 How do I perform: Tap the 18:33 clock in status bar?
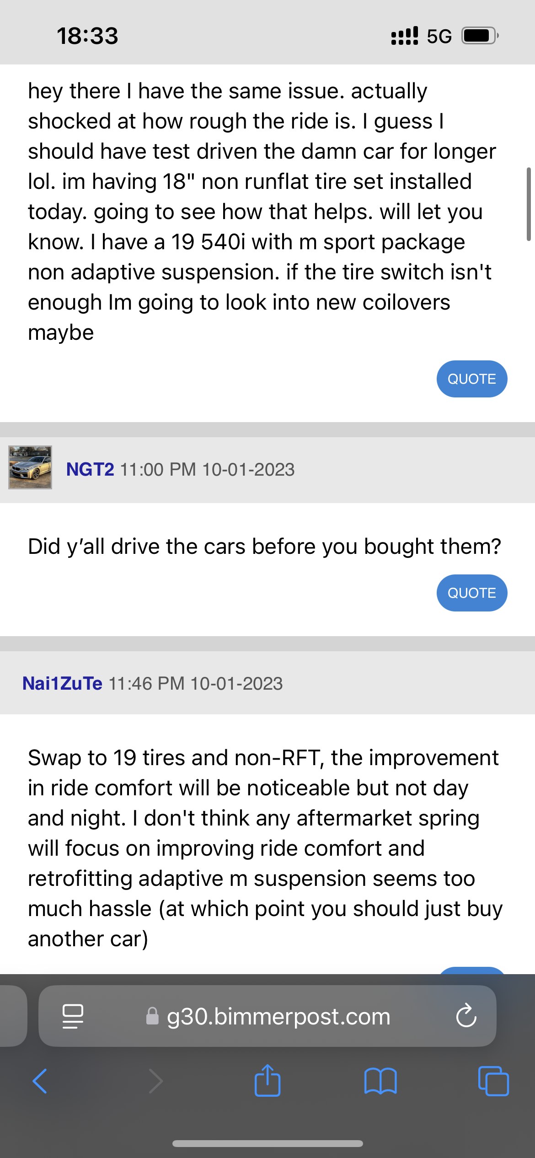[87, 36]
